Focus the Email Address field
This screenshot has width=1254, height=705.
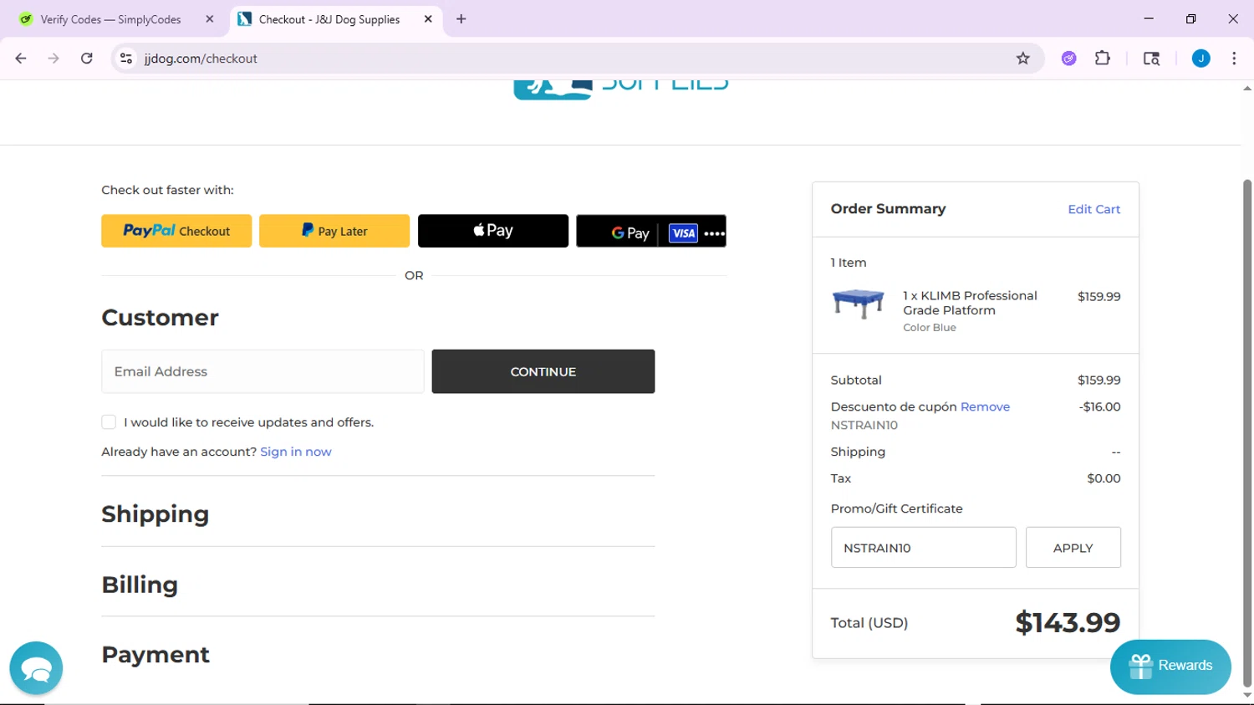coord(263,371)
